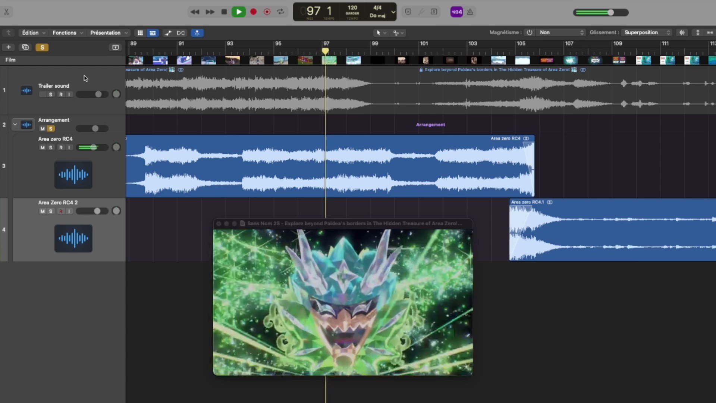Toggle the Cycle loop button
716x403 pixels.
pyautogui.click(x=281, y=12)
